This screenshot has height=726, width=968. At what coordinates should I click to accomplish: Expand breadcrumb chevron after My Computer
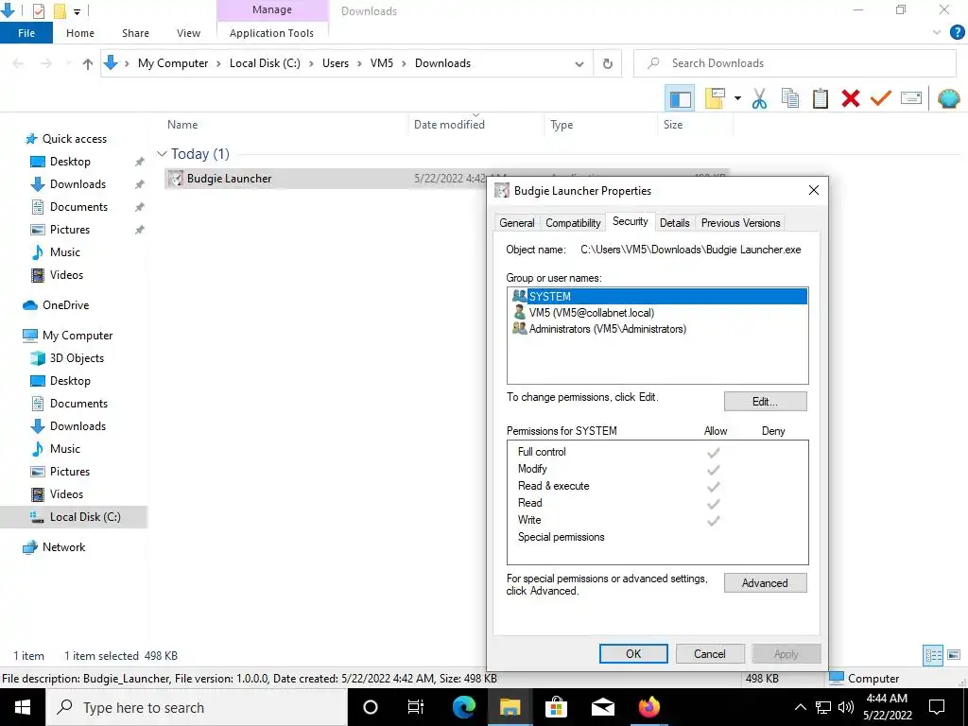point(218,63)
